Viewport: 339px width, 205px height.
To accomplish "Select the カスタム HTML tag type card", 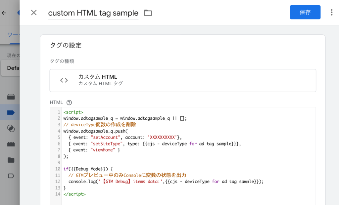I will [x=183, y=80].
